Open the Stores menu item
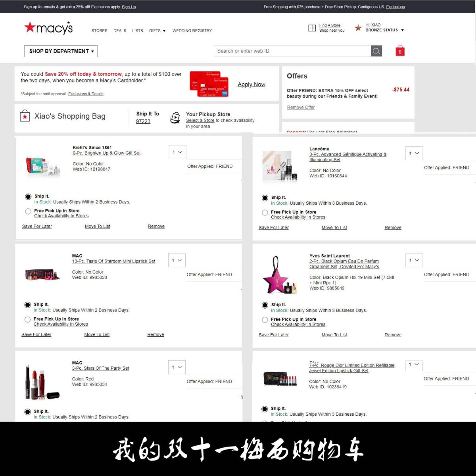This screenshot has height=476, width=476. click(x=99, y=31)
